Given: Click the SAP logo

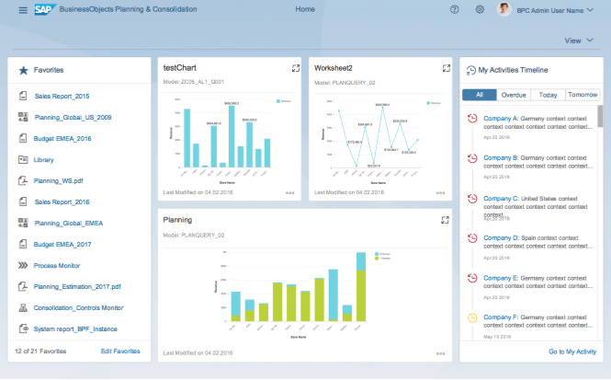Looking at the screenshot, I should 45,9.
